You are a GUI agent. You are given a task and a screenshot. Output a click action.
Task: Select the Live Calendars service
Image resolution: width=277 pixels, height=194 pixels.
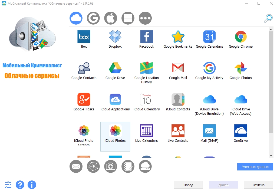(146, 131)
